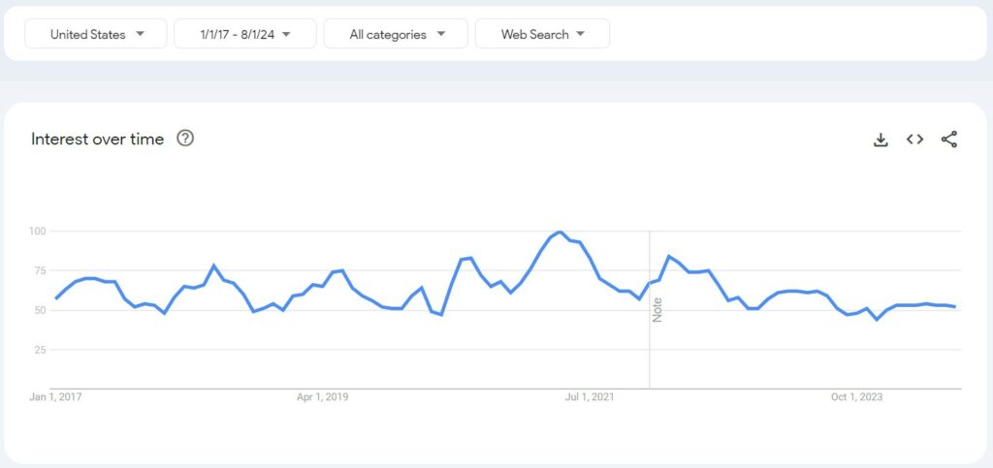
Task: Click the right end of the trend line
Action: [x=955, y=307]
